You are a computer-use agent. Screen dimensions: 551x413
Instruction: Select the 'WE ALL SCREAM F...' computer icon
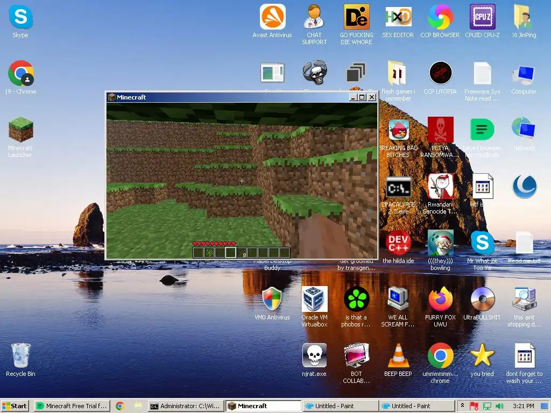(x=398, y=299)
